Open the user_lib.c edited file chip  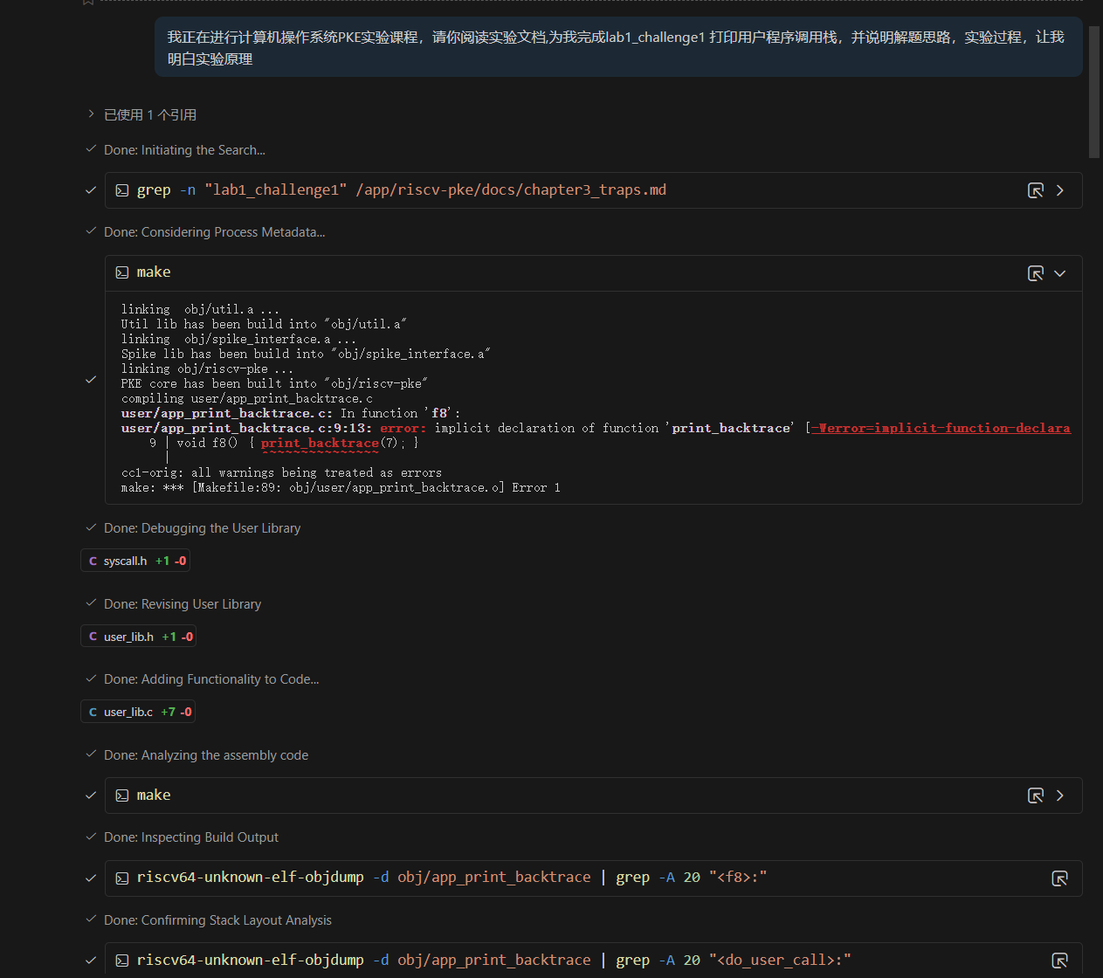(x=137, y=712)
